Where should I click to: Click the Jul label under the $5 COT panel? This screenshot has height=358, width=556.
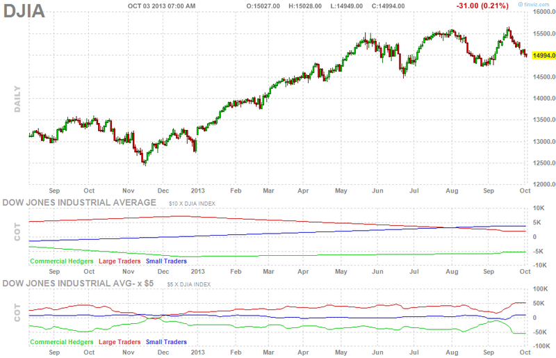click(414, 352)
